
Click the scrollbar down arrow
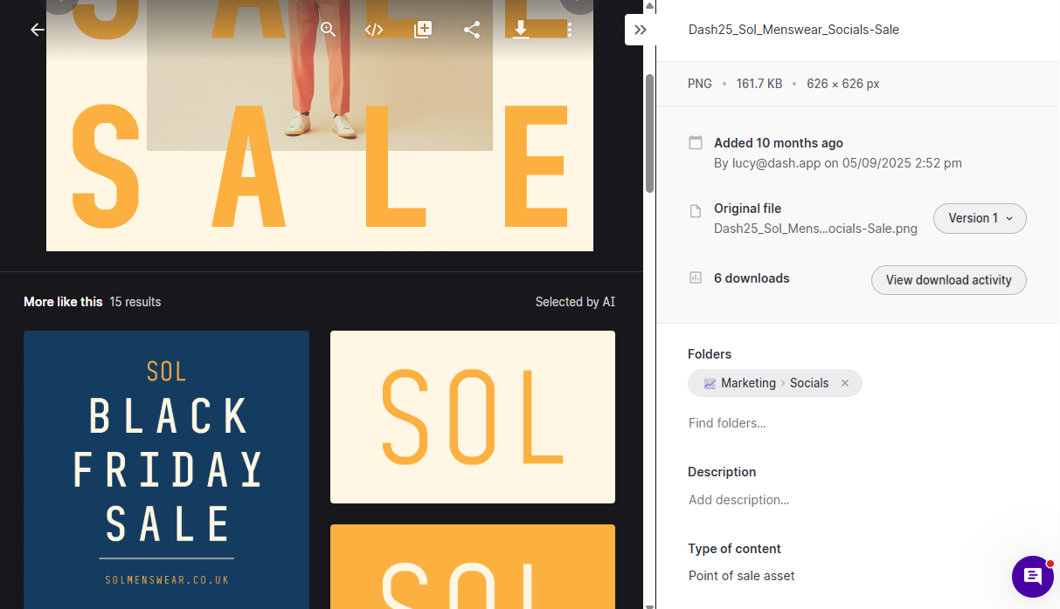pyautogui.click(x=649, y=604)
